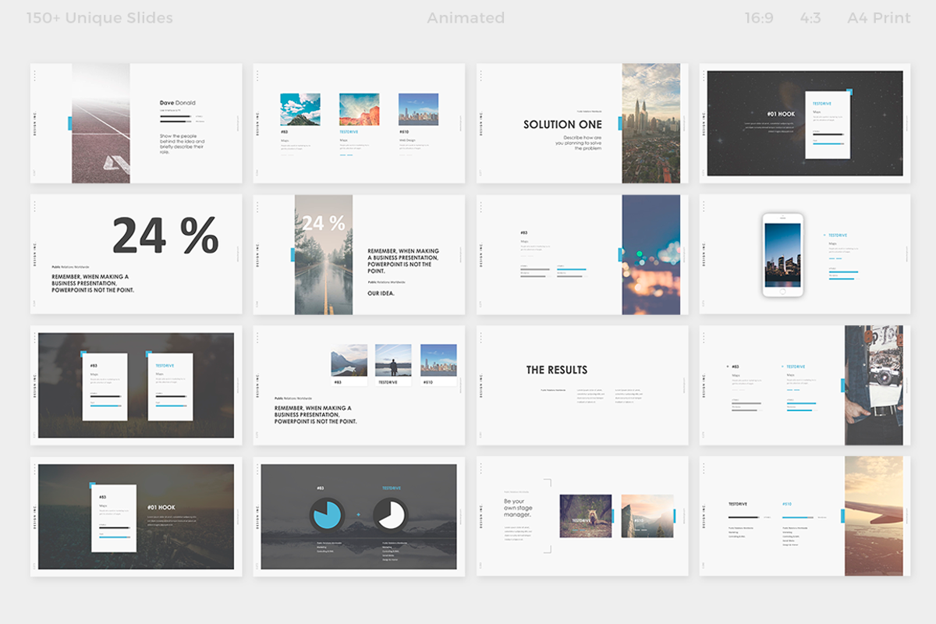Click "#01 HOOK" on the sunset field slide
The image size is (936, 624).
tap(161, 508)
